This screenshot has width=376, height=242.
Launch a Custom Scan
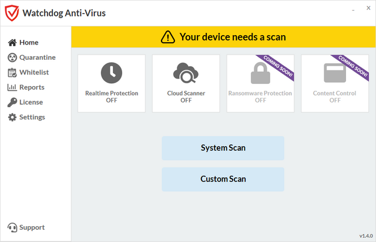click(223, 179)
